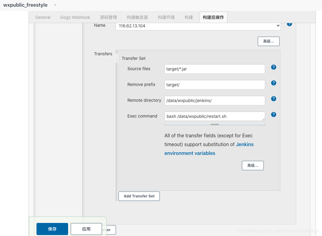322x236 pixels.
Task: Click into the Remote directory input field
Action: click(215, 101)
